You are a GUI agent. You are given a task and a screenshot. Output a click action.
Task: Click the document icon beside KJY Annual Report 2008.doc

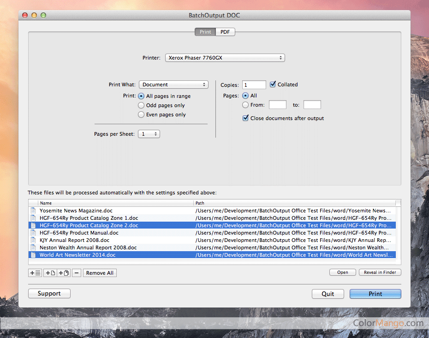point(33,240)
